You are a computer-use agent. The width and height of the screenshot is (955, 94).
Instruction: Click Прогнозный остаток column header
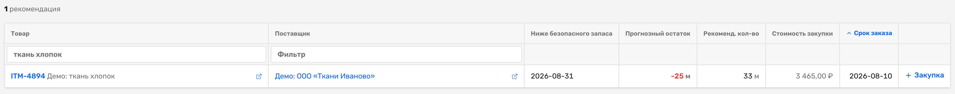(658, 34)
